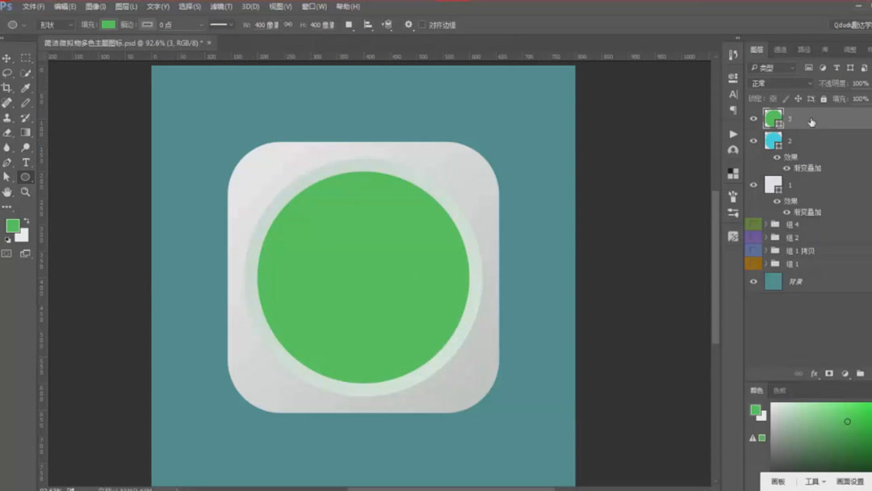872x491 pixels.
Task: Hide layer 3 using its eye icon
Action: [x=753, y=119]
